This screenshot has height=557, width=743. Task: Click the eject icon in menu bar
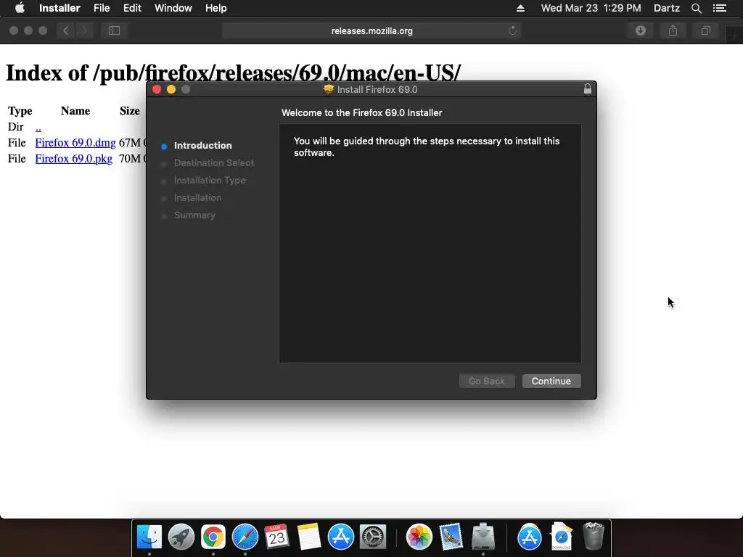(x=520, y=8)
